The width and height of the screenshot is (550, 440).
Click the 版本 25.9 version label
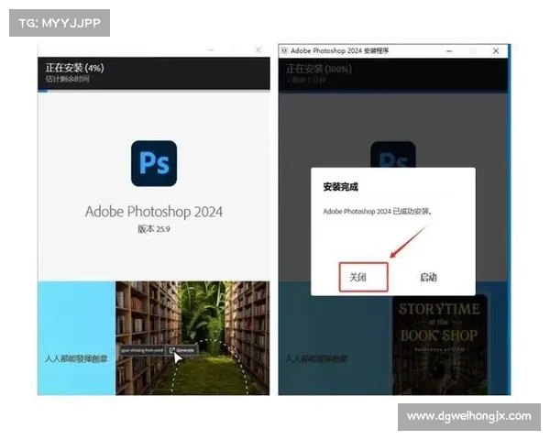(x=154, y=229)
